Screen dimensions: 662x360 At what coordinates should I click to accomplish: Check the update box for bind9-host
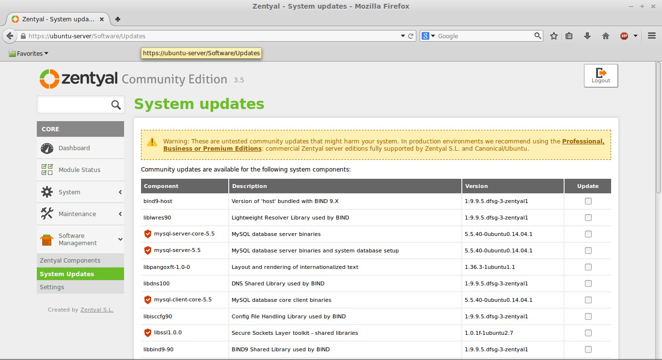[x=588, y=201]
